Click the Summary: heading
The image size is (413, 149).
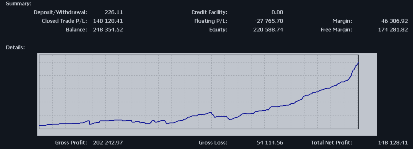[19, 4]
